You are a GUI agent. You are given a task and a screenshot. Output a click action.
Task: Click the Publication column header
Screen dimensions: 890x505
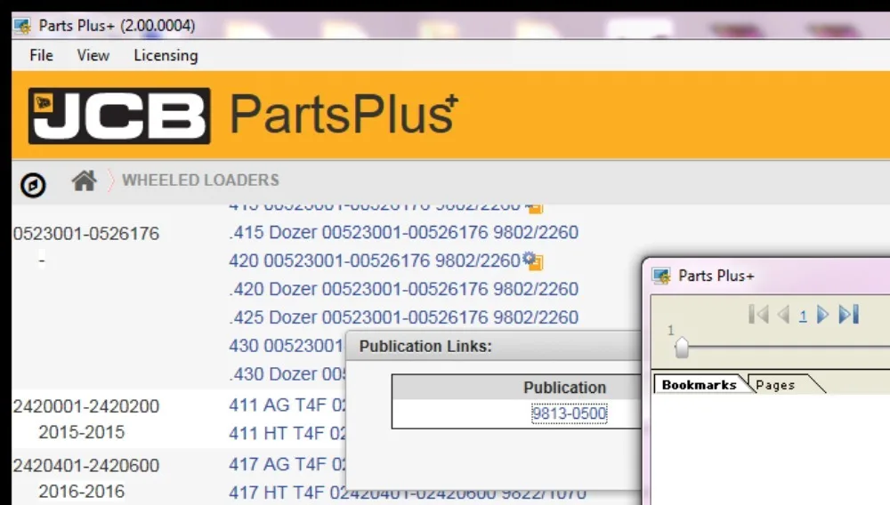(x=564, y=388)
